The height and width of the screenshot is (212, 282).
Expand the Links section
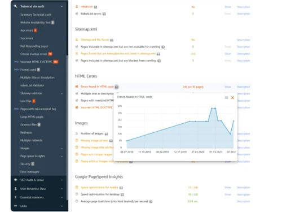tap(61, 206)
